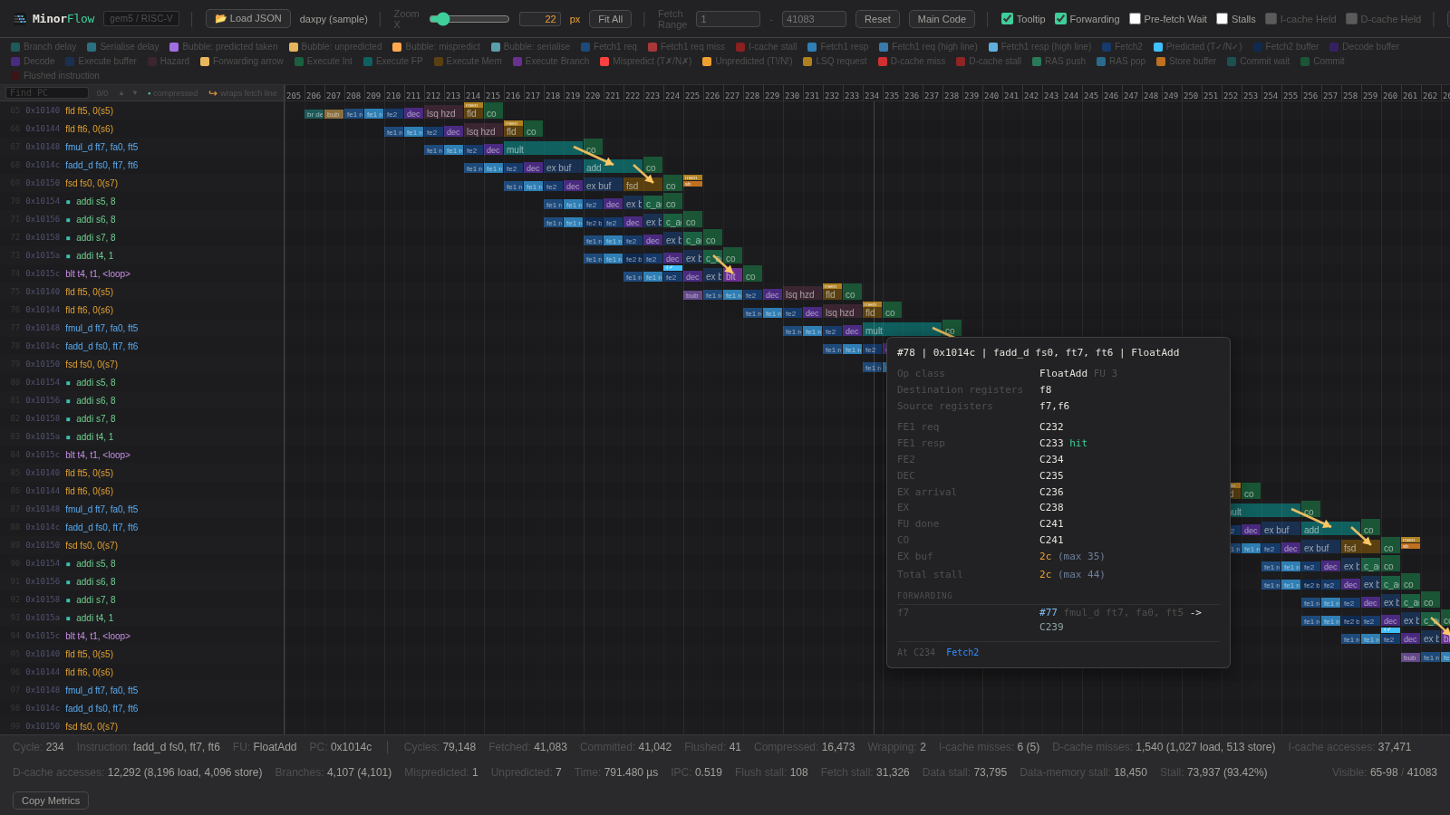Click the LSQ request legend swatch
Screen dimensions: 1450x815
click(807, 62)
